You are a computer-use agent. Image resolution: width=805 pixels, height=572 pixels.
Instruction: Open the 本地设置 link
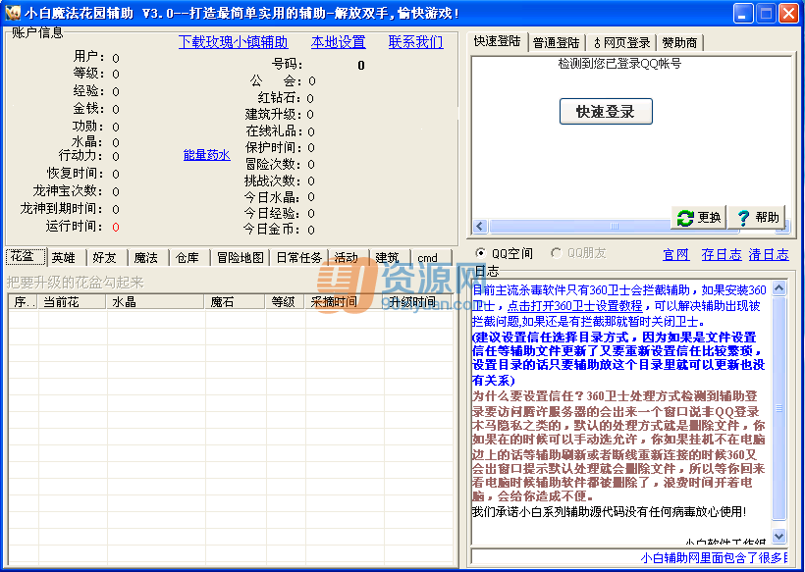(x=339, y=42)
